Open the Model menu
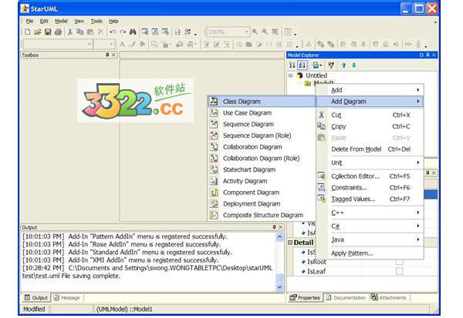The width and height of the screenshot is (463, 318). (61, 22)
